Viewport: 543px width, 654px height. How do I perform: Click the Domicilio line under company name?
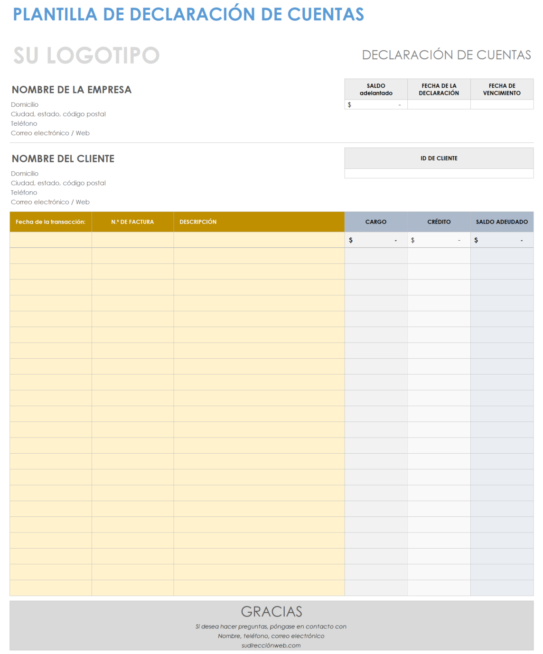click(25, 104)
